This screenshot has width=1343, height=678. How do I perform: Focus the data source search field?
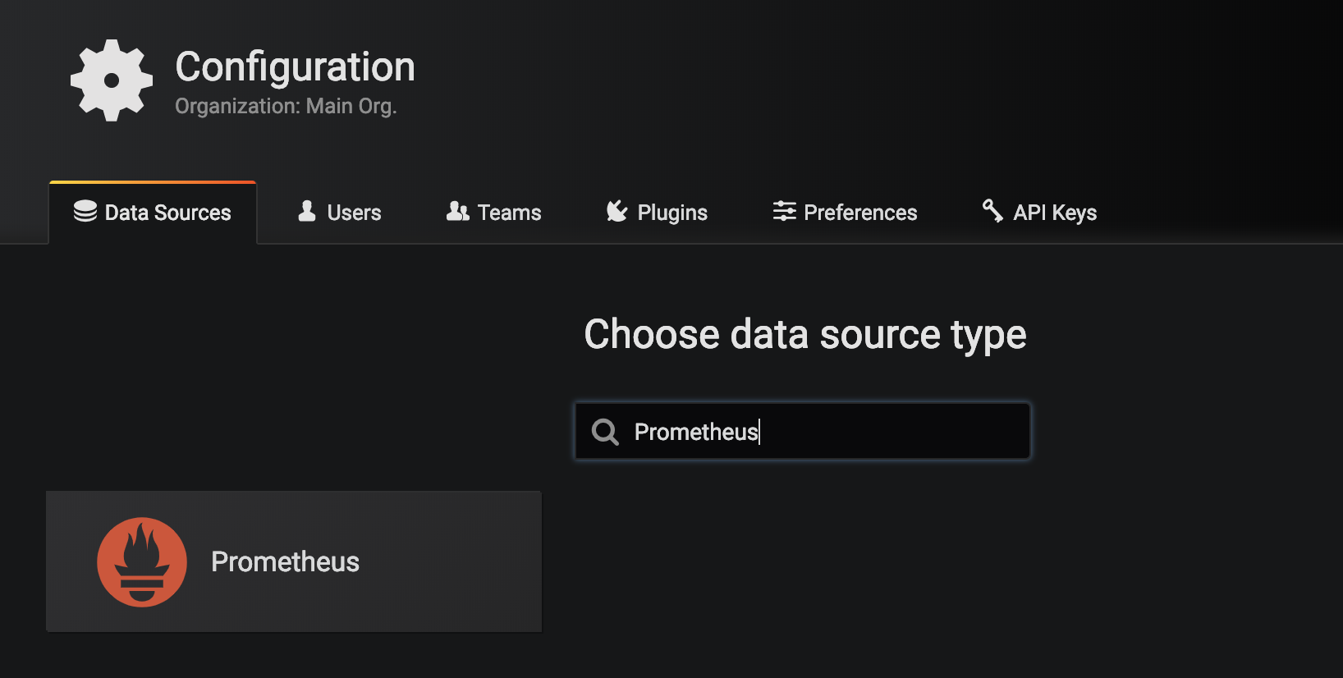[x=803, y=431]
